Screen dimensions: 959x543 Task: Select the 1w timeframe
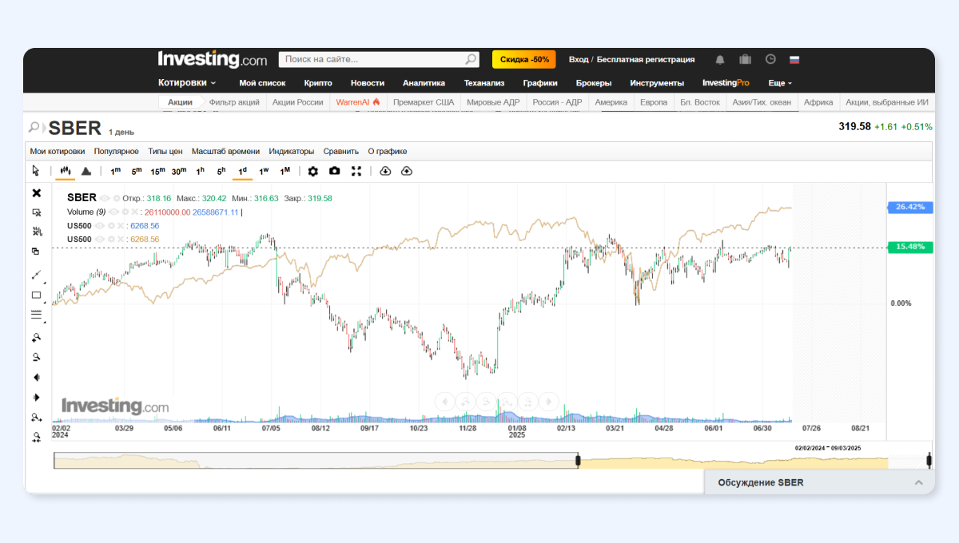click(x=264, y=171)
